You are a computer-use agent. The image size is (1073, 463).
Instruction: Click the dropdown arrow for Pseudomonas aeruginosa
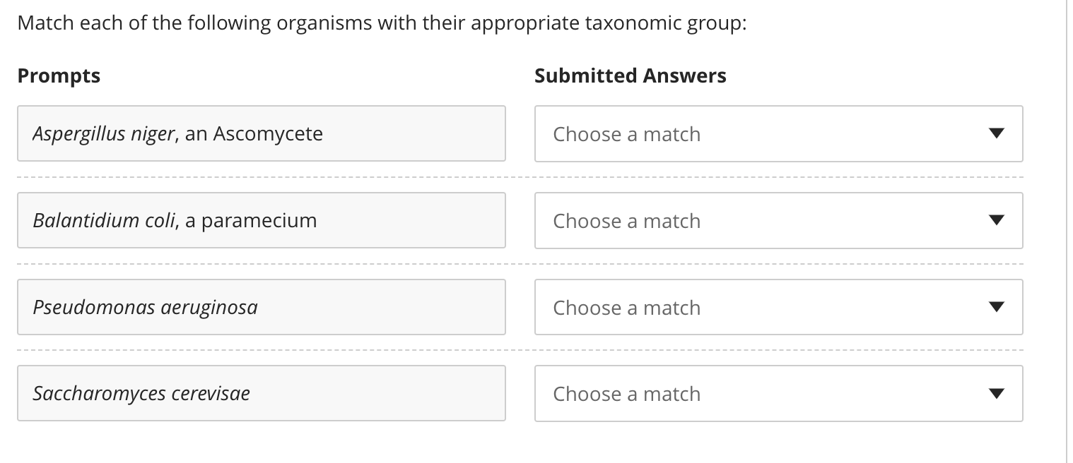pyautogui.click(x=997, y=306)
